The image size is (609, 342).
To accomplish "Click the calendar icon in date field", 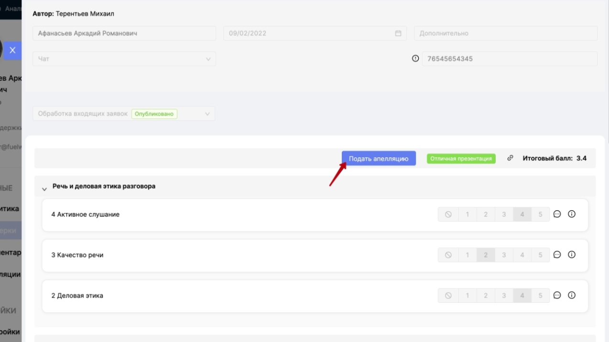I will click(398, 33).
